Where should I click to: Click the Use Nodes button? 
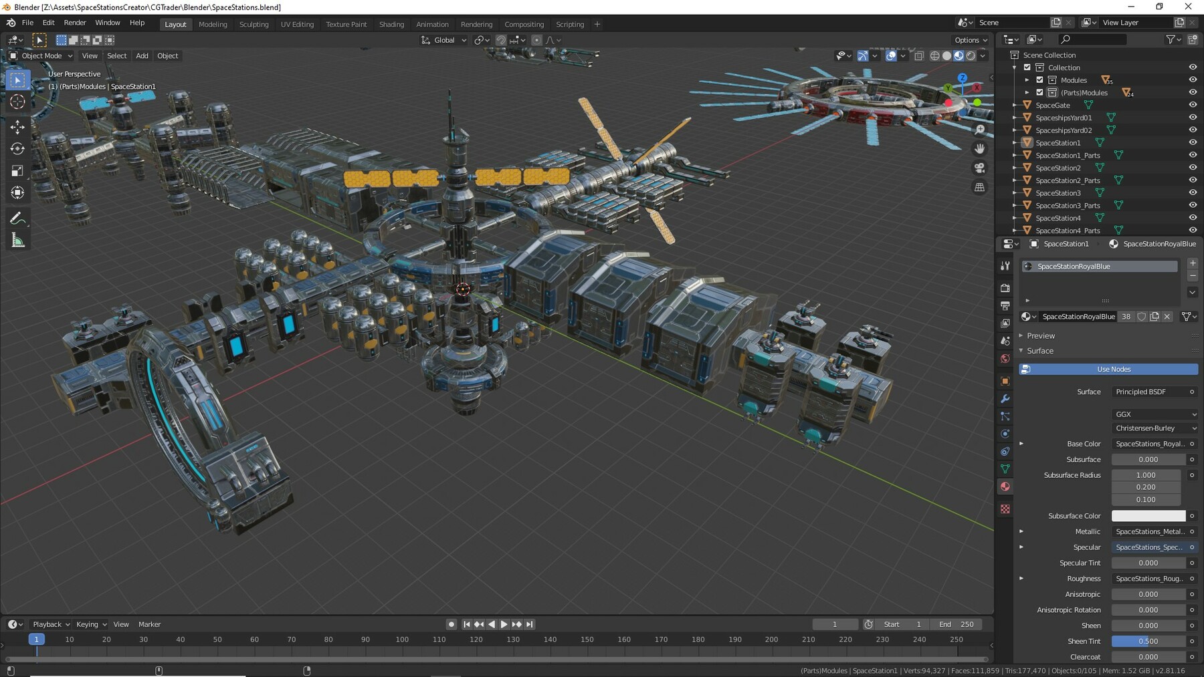click(x=1112, y=369)
